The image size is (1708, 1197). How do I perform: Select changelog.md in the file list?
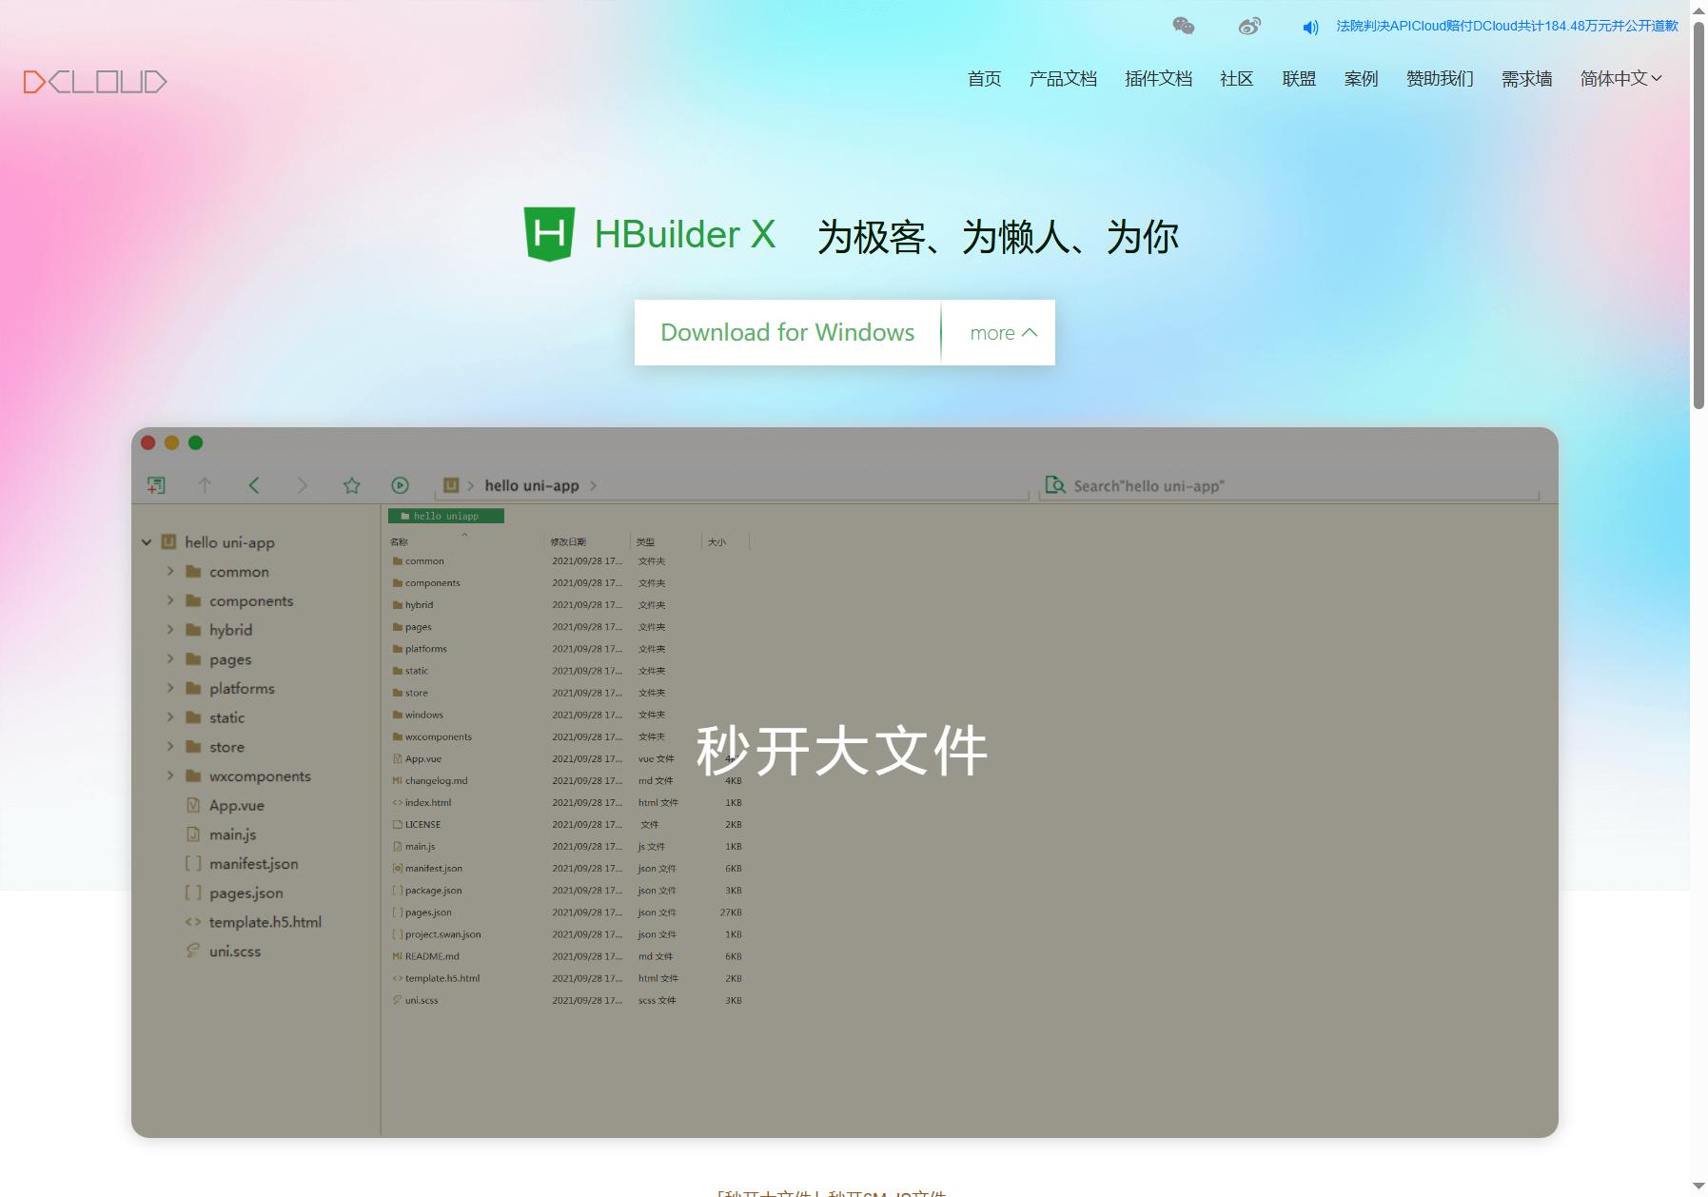(x=436, y=780)
